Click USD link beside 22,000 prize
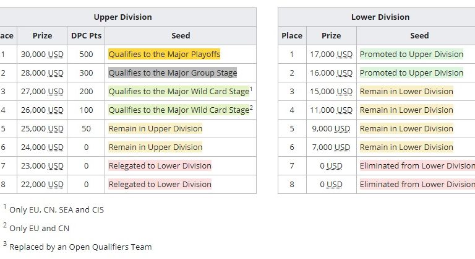This screenshot has width=475, height=259. pyautogui.click(x=56, y=185)
